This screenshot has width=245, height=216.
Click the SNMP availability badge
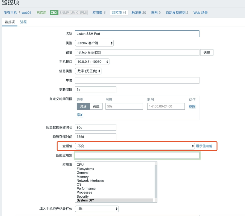(64, 13)
